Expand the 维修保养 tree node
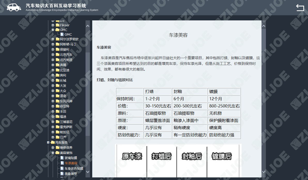 click(53, 147)
